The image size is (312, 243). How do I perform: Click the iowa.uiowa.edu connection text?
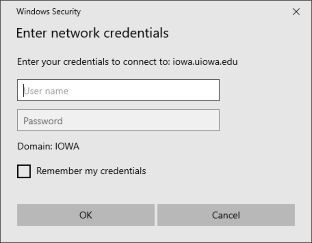coord(205,61)
